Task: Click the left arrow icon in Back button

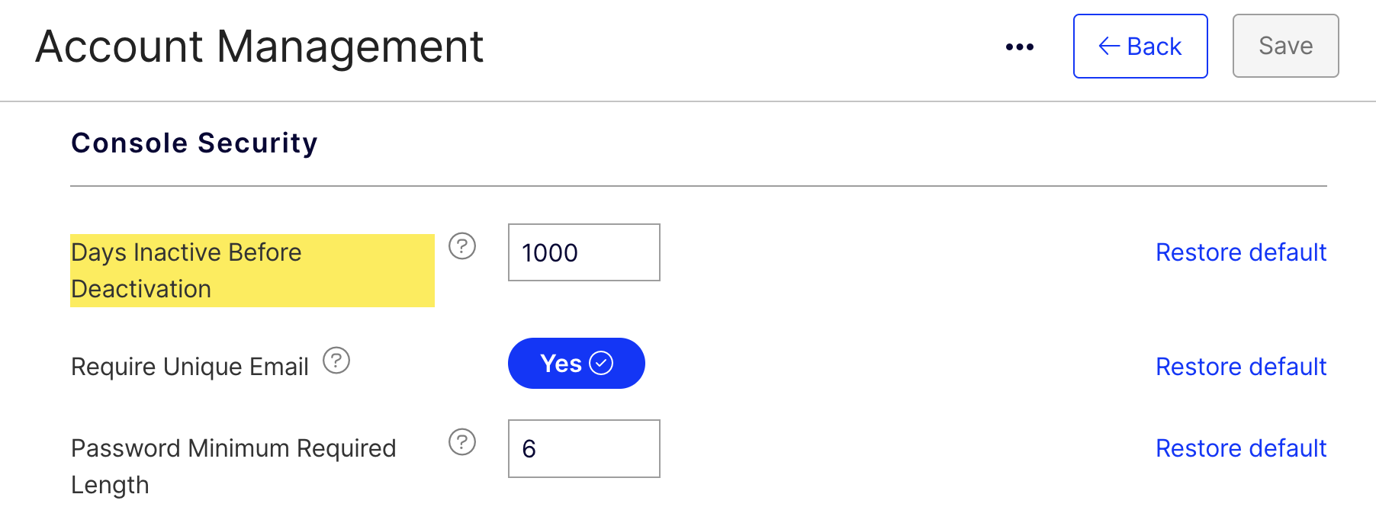Action: [x=1109, y=47]
